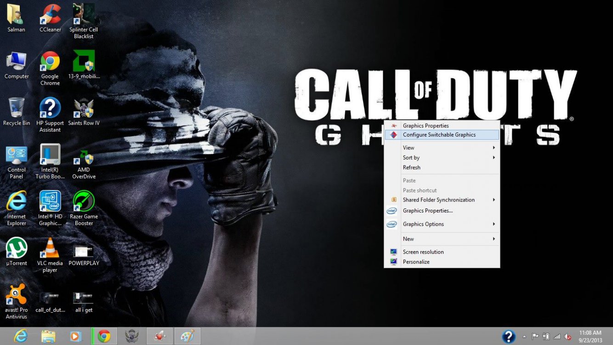Choose Configure Switchable Graphics
This screenshot has width=613, height=345.
(x=442, y=135)
